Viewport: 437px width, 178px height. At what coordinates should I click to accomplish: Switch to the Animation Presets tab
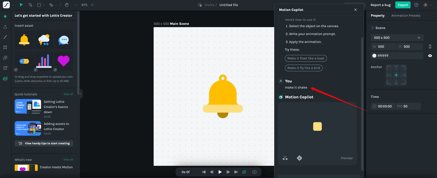tap(406, 16)
